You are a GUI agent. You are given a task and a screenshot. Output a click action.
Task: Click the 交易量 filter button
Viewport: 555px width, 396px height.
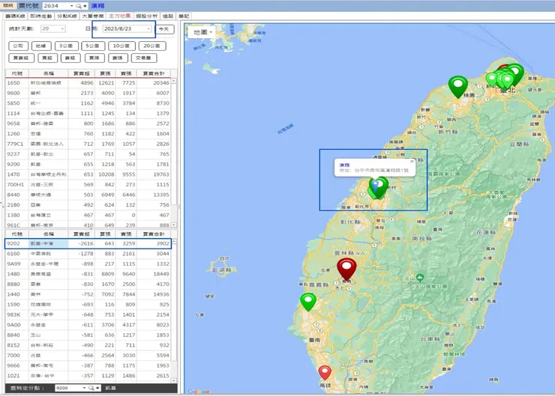click(x=145, y=58)
